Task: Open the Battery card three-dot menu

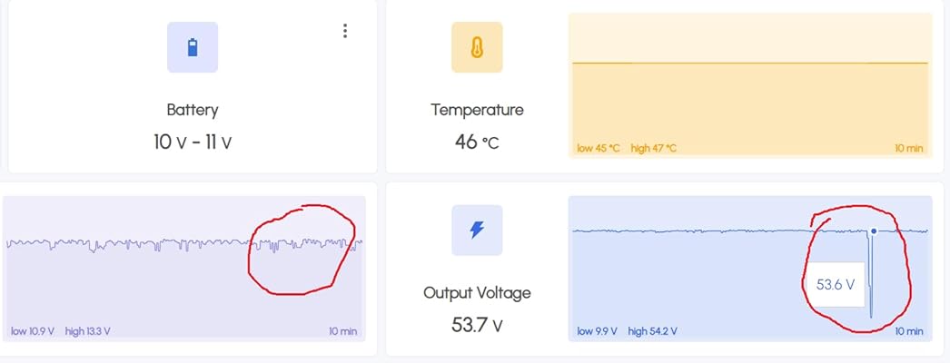Action: click(345, 31)
